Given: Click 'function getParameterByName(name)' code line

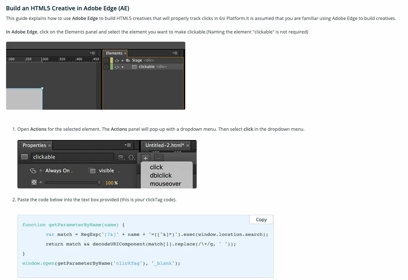Looking at the screenshot, I should tap(73, 225).
